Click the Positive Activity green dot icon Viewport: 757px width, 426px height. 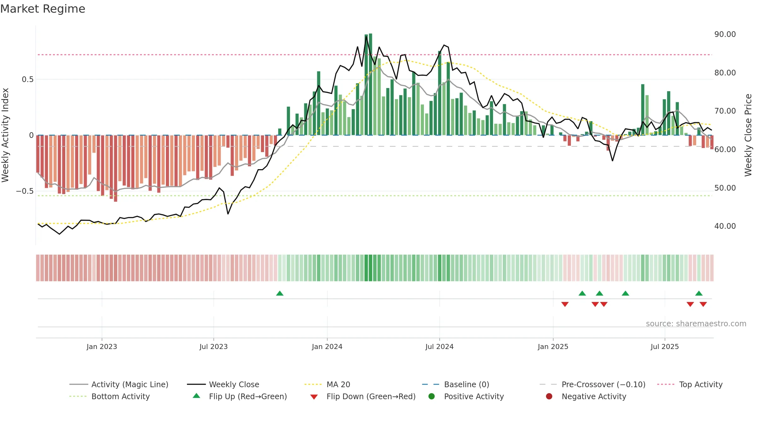pyautogui.click(x=431, y=396)
